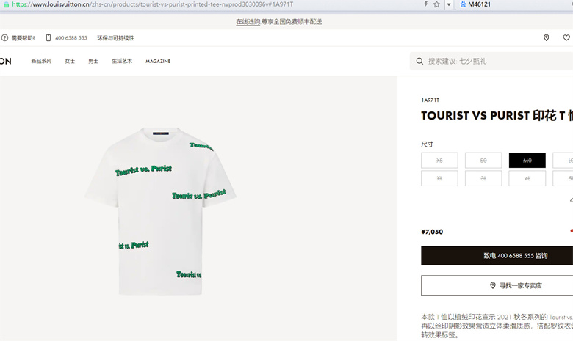
Task: Select size XS option
Action: coord(439,161)
